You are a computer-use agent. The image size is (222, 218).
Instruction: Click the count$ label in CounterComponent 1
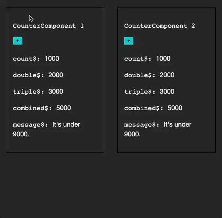[x=27, y=59]
